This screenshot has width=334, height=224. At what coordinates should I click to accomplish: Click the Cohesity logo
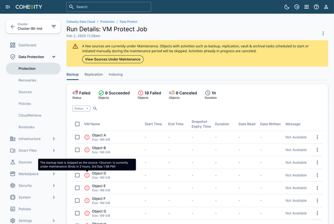29,7
